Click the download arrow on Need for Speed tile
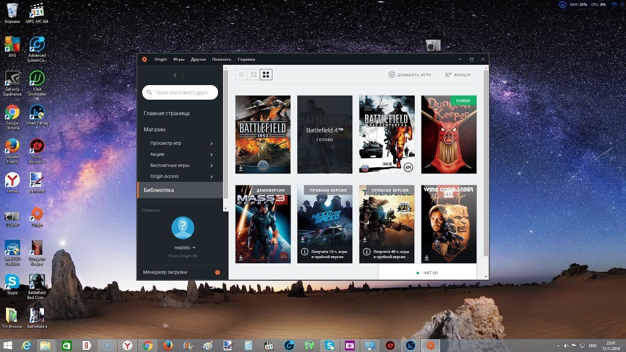 click(x=303, y=240)
